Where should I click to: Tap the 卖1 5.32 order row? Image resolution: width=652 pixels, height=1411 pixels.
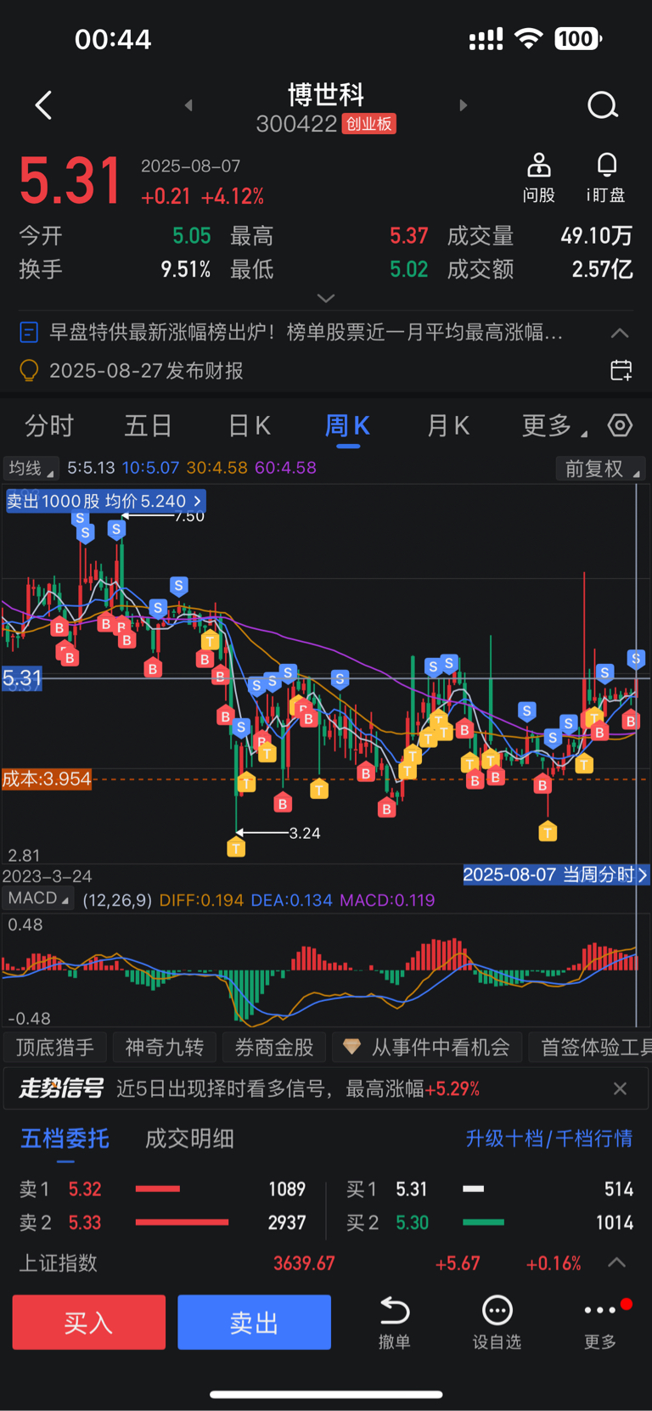pos(163,1189)
